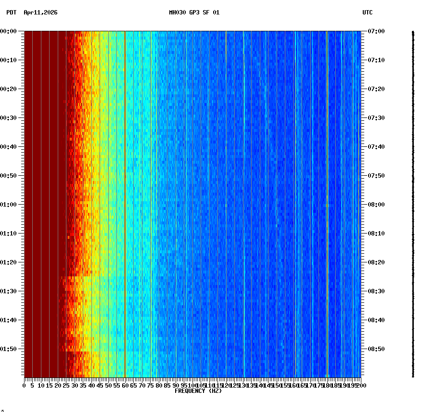Select the FREQUENCY (HZ) axis title
The width and height of the screenshot is (434, 416).
click(198, 391)
